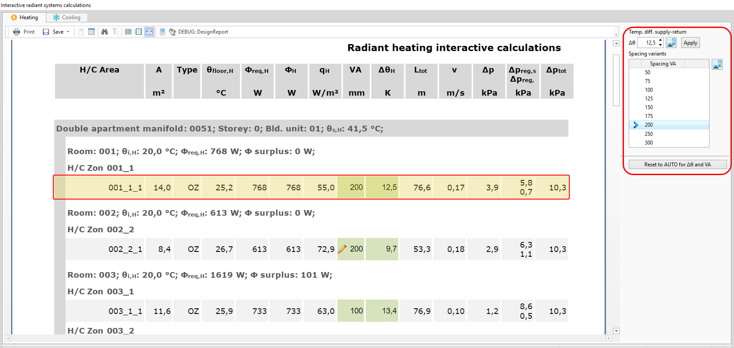Viewport: 734px width, 348px height.
Task: Toggle the fit-to-width view button
Action: (x=149, y=32)
